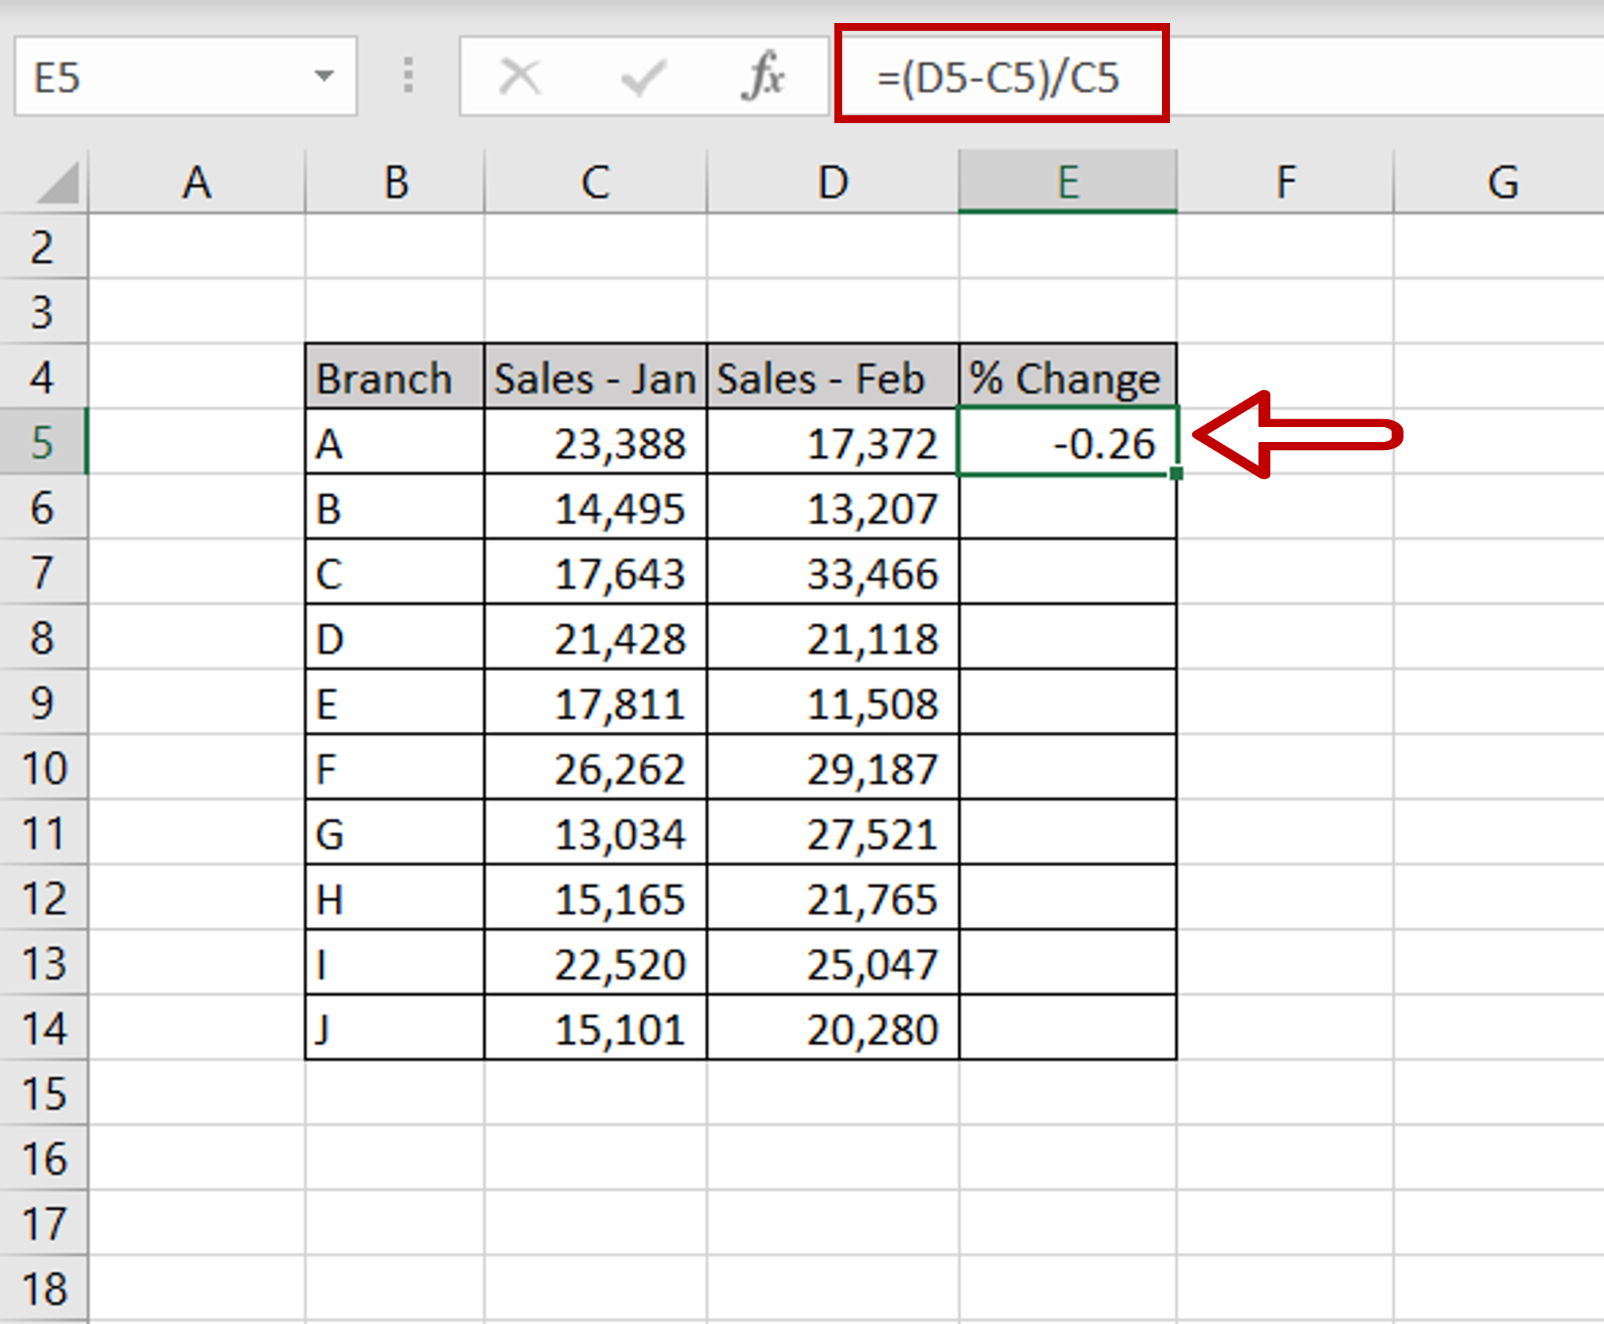The image size is (1604, 1324).
Task: Click the fill handle of cell E5
Action: pyautogui.click(x=1176, y=473)
